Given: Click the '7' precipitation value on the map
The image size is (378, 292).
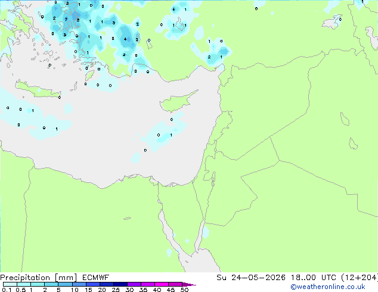Looking at the screenshot, I should click(66, 19).
